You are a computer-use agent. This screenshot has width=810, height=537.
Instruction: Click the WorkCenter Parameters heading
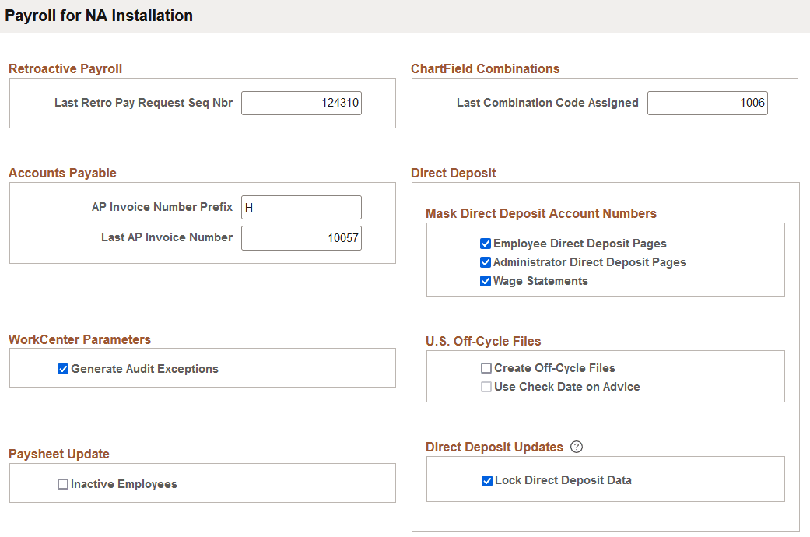coord(79,339)
